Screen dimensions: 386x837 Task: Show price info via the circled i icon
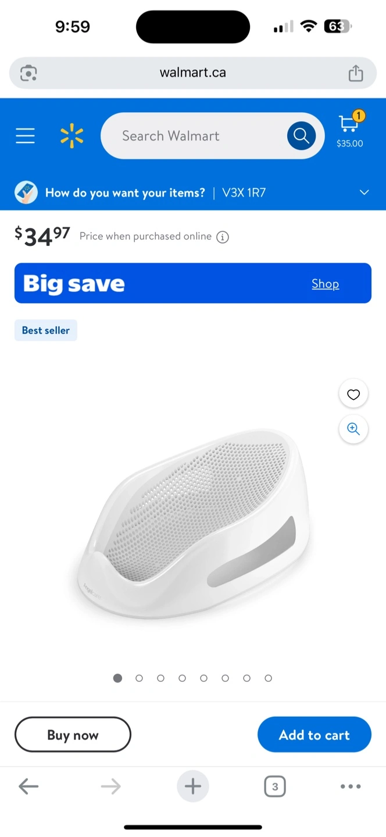(x=223, y=237)
